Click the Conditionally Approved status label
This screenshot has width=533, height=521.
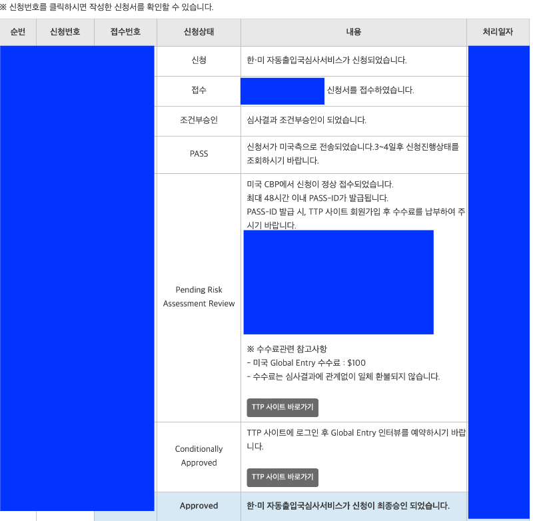198,456
